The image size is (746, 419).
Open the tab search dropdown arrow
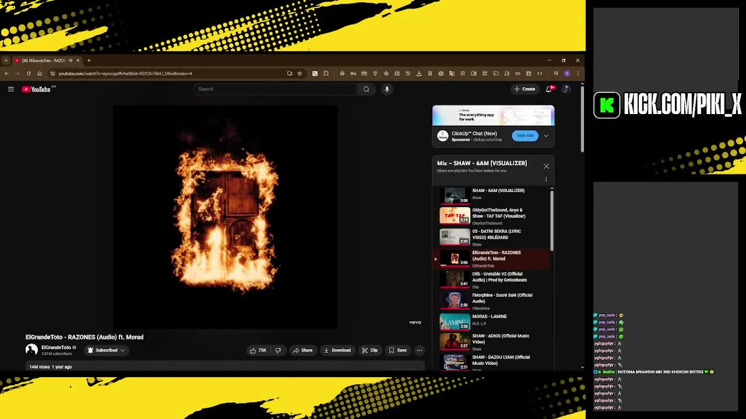pyautogui.click(x=6, y=61)
